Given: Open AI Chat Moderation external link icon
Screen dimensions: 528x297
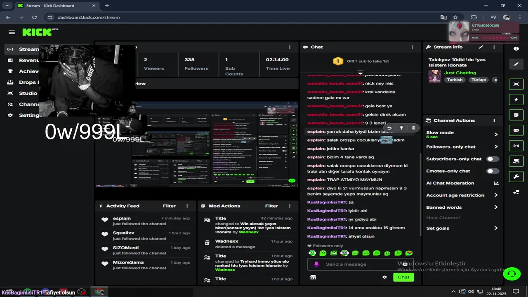Looking at the screenshot, I should [496, 183].
